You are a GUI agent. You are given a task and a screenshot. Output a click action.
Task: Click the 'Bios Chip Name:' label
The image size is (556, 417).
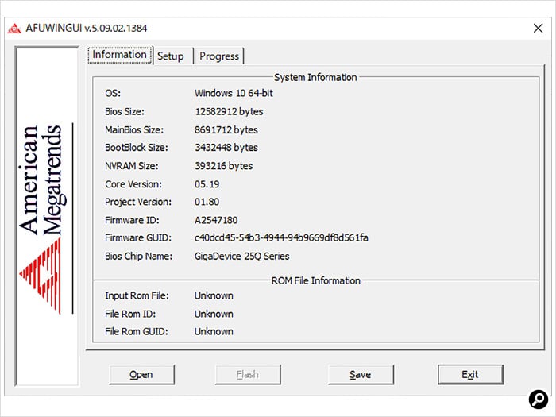coord(139,256)
